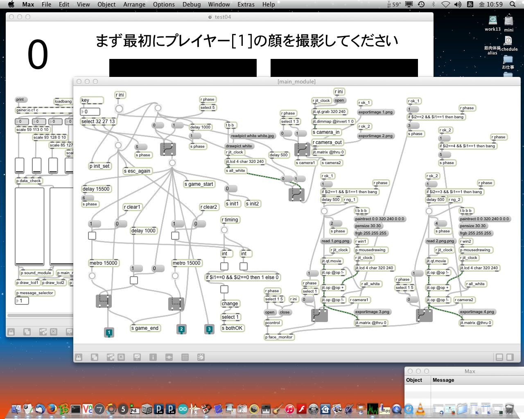This screenshot has height=419, width=524.
Task: Click the 'p face_monitor' subpatcher object
Action: pos(280,337)
